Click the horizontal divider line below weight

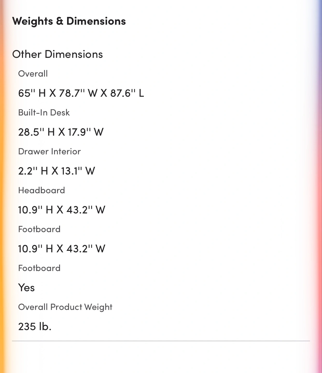click(161, 341)
